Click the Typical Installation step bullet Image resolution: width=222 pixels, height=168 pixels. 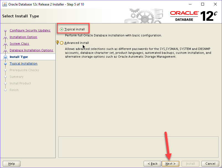5,64
